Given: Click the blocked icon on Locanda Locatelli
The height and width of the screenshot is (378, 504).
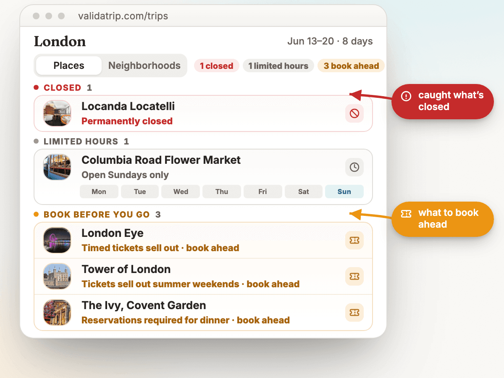Looking at the screenshot, I should pos(354,113).
